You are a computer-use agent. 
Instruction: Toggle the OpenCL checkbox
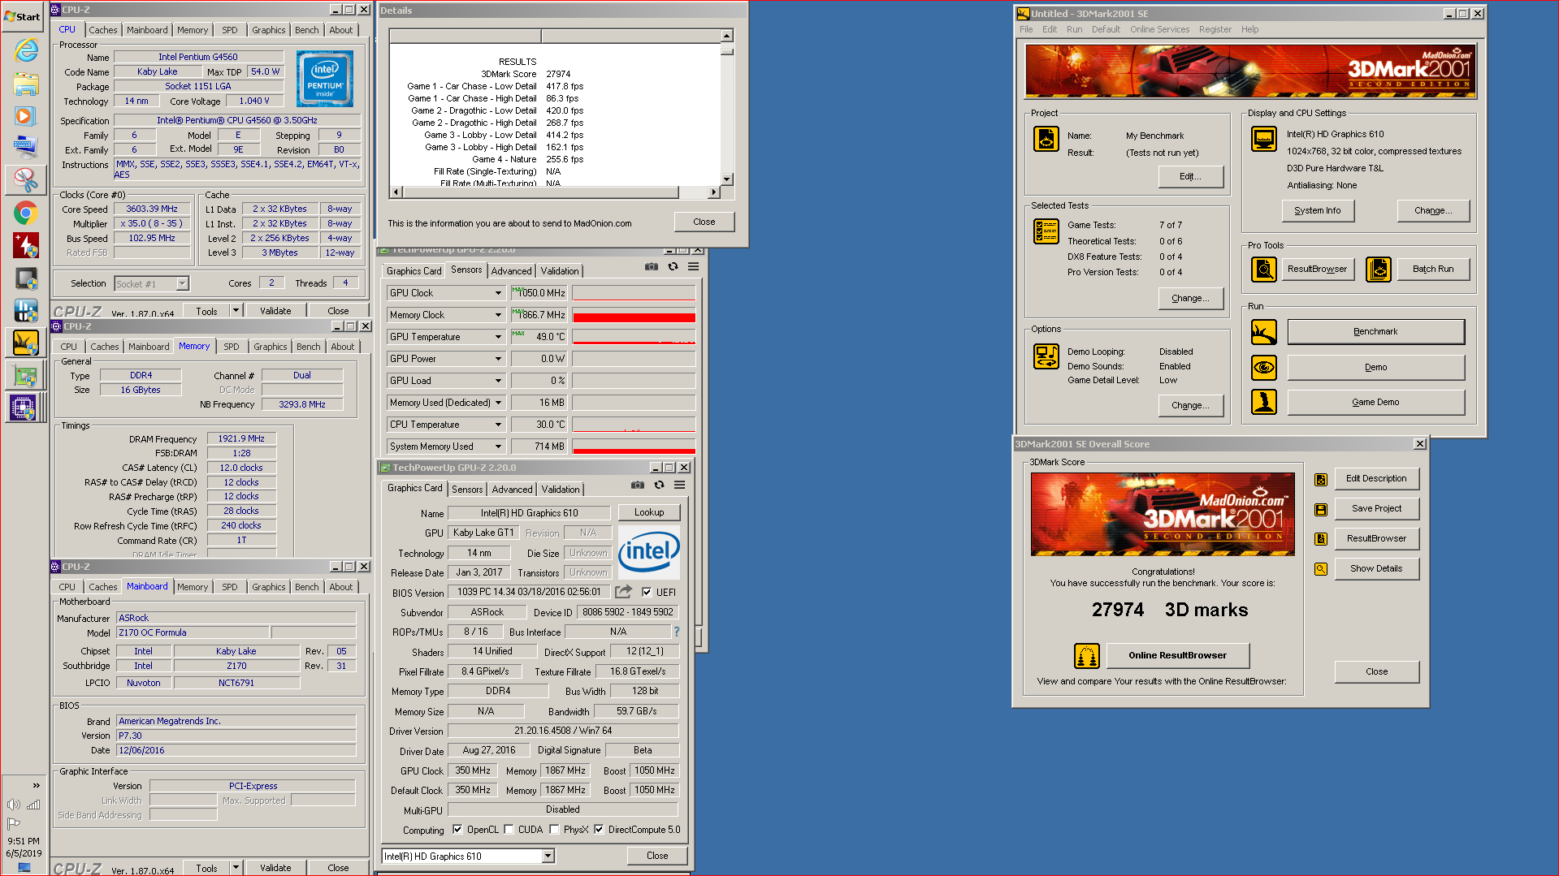(457, 829)
